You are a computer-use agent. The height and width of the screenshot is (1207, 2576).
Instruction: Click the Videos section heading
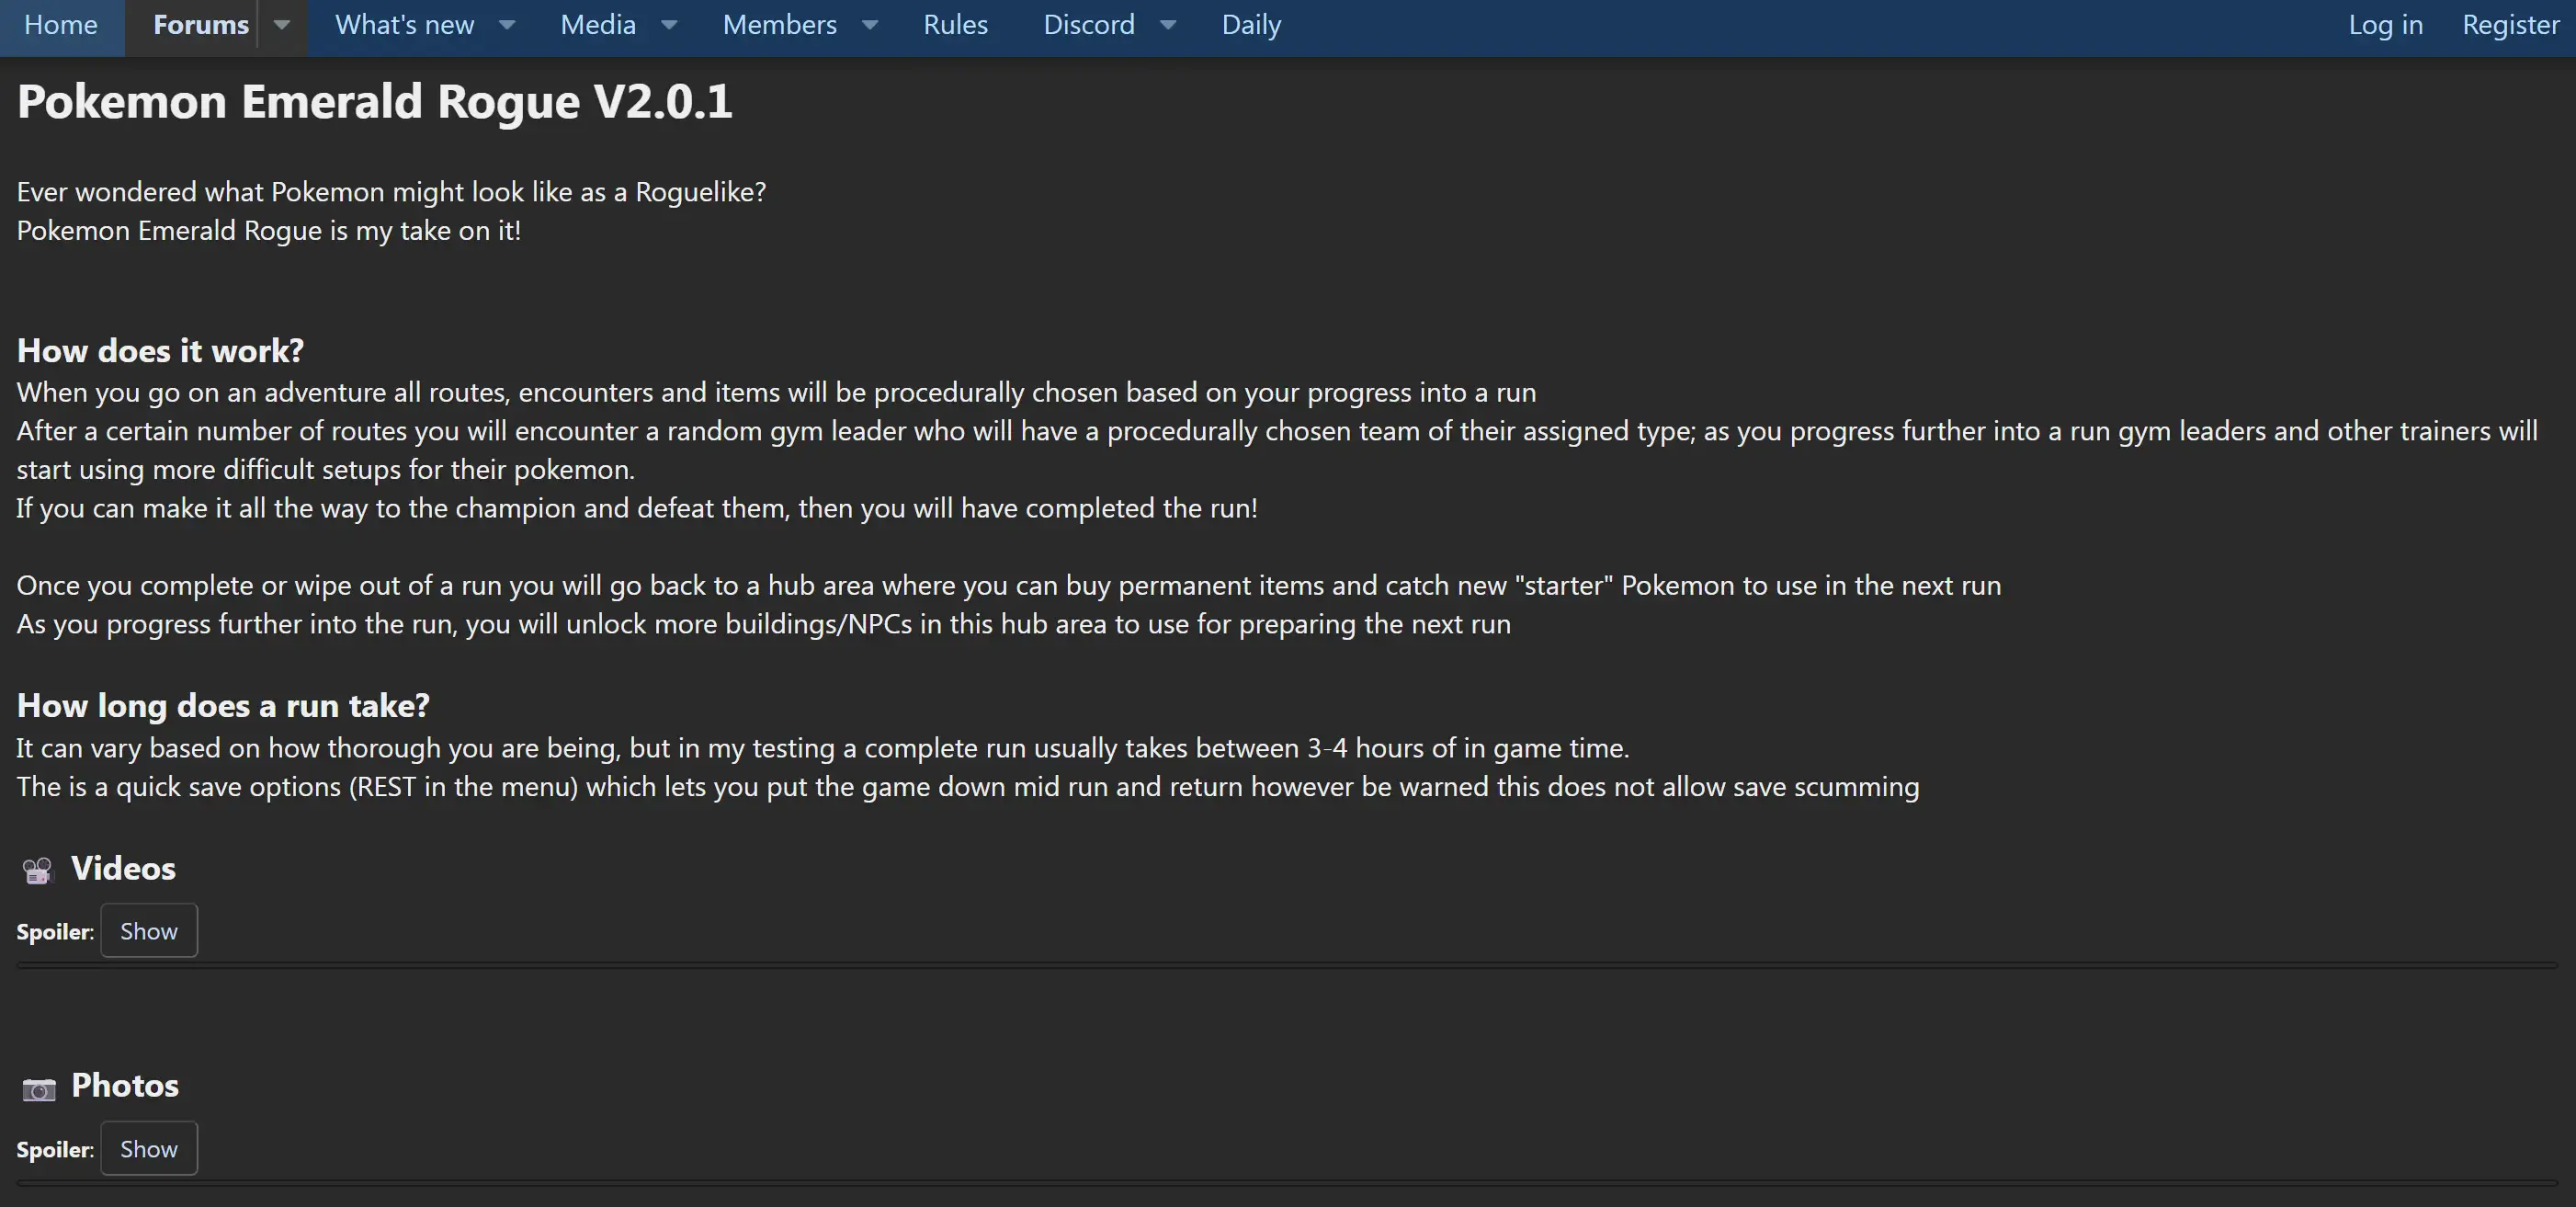point(123,868)
